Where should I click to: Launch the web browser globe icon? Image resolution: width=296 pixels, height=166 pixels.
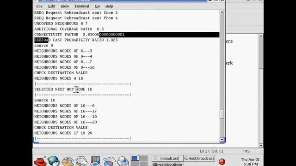(x=54, y=161)
